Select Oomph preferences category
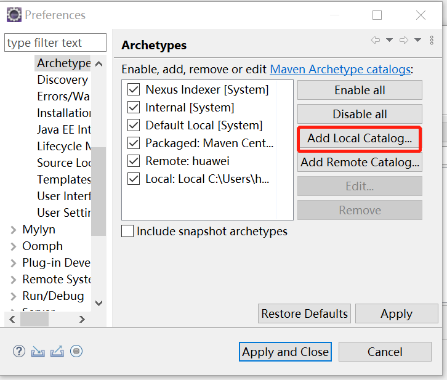This screenshot has height=380, width=447. [x=42, y=246]
